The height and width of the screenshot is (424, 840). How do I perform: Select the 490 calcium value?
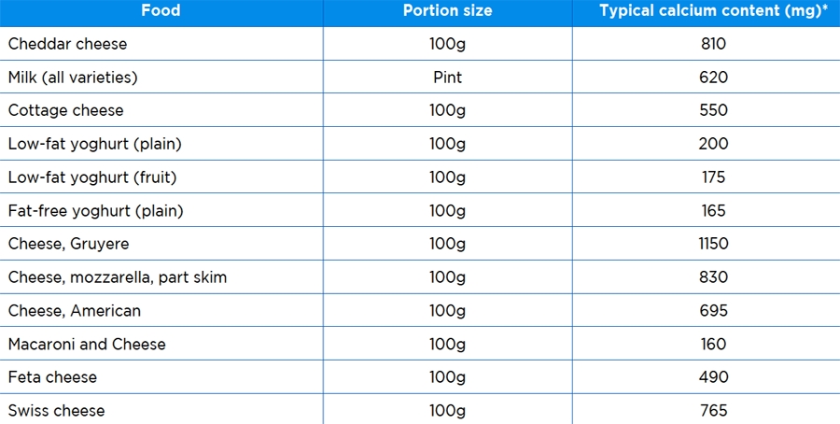click(713, 377)
